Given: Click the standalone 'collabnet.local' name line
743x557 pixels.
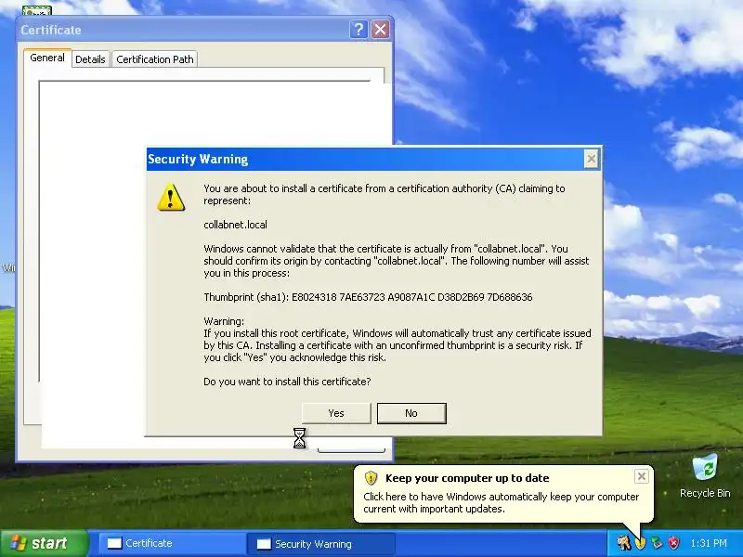Looking at the screenshot, I should (236, 225).
